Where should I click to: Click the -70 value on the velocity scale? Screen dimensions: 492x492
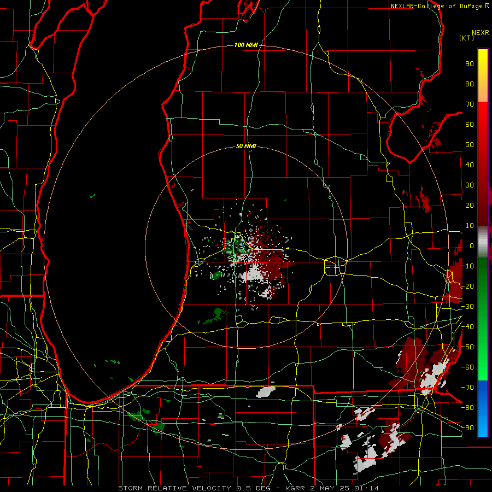[467, 388]
